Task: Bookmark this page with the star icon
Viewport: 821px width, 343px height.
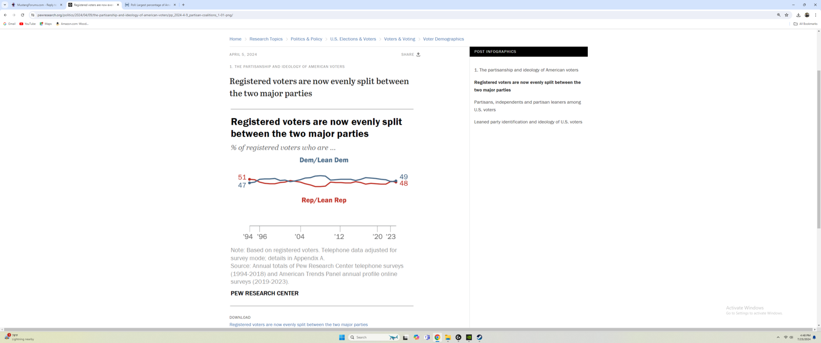Action: tap(787, 15)
